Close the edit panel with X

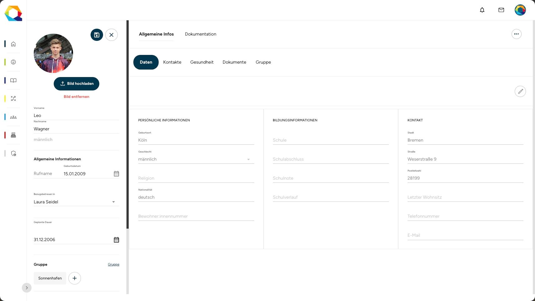pos(111,35)
